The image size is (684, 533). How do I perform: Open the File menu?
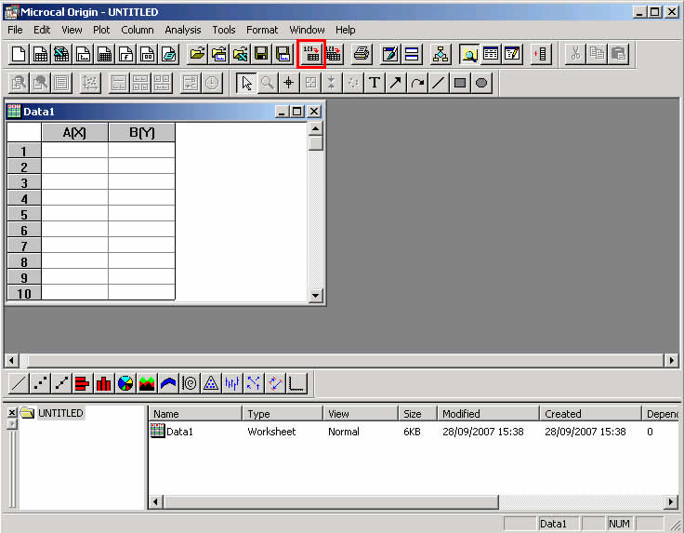point(15,30)
